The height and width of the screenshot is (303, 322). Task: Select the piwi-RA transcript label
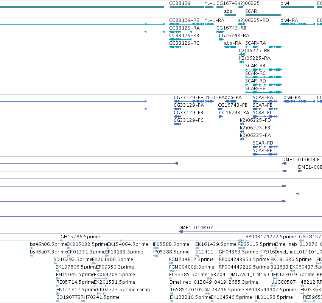pos(289,20)
